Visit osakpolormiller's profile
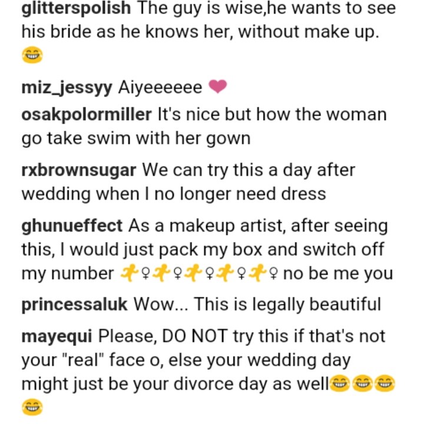 [x=86, y=114]
